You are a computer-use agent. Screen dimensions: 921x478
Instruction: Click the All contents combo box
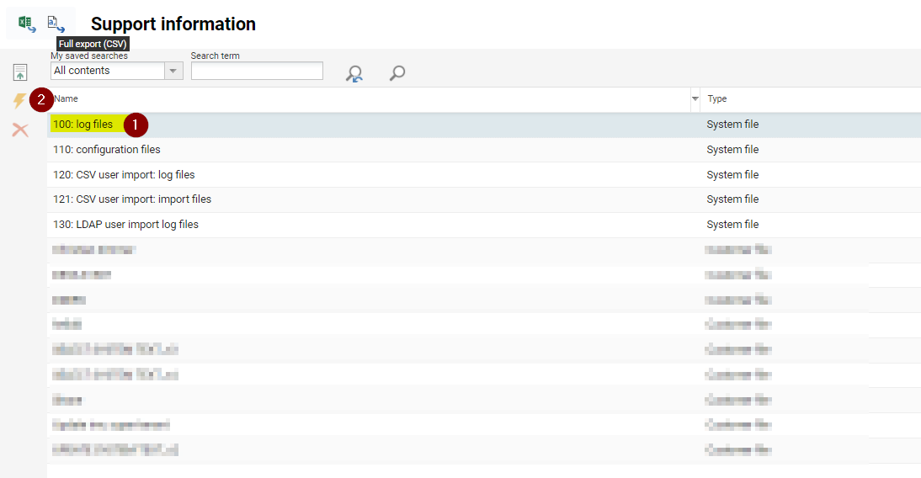[x=108, y=71]
